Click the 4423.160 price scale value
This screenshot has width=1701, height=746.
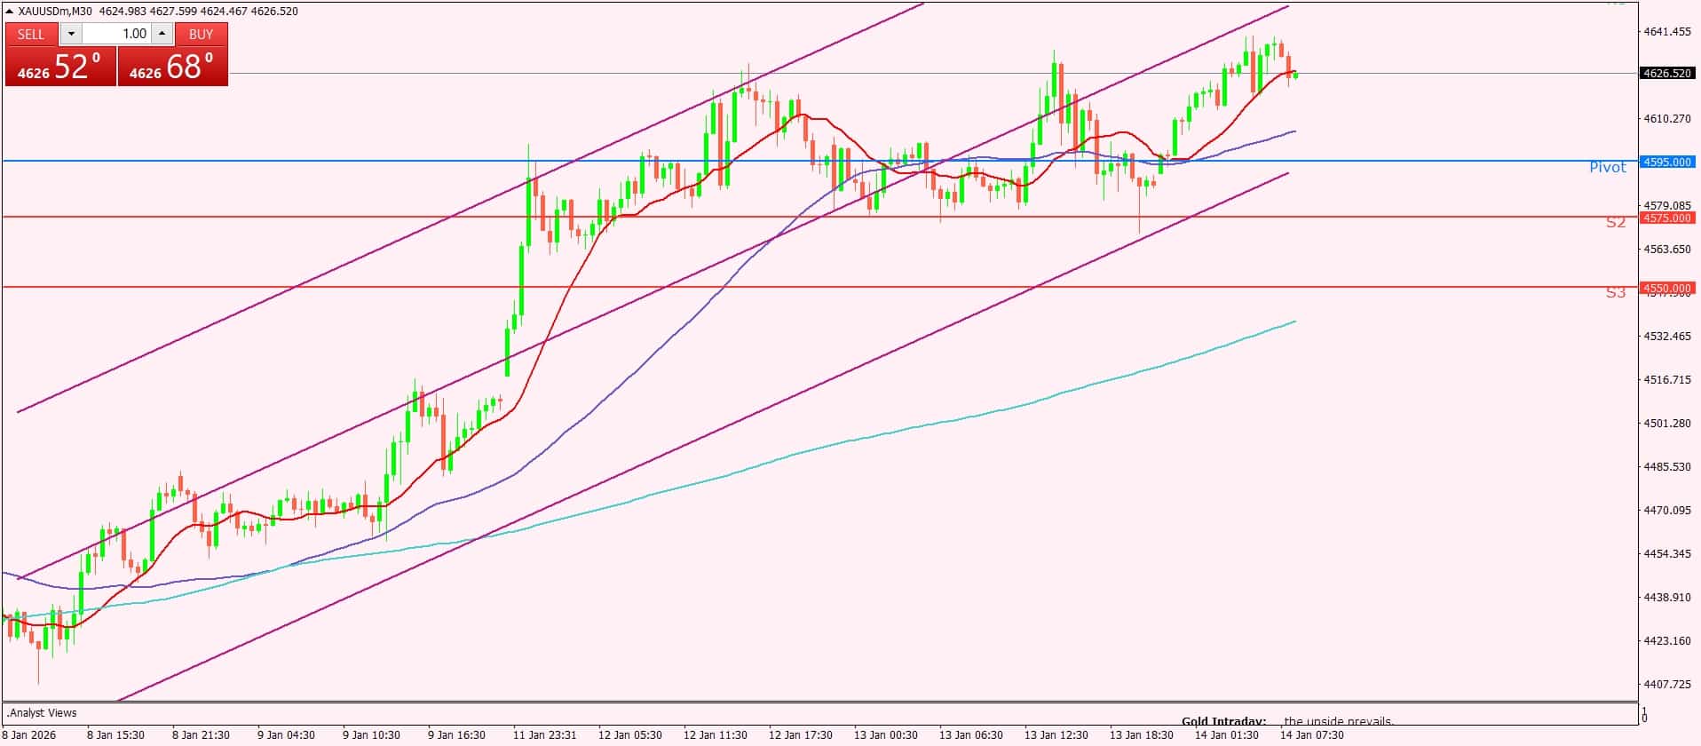[x=1667, y=640]
